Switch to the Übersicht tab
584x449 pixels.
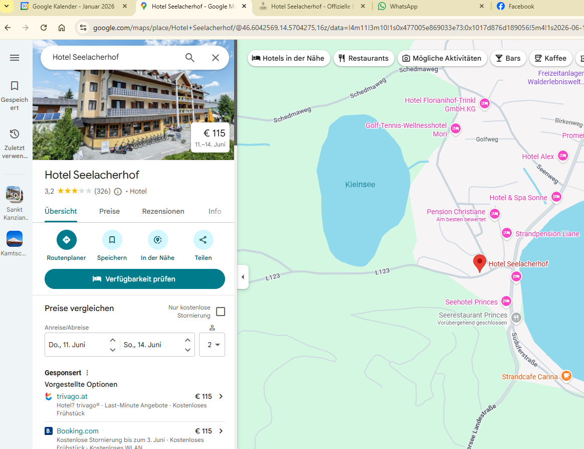coord(61,211)
